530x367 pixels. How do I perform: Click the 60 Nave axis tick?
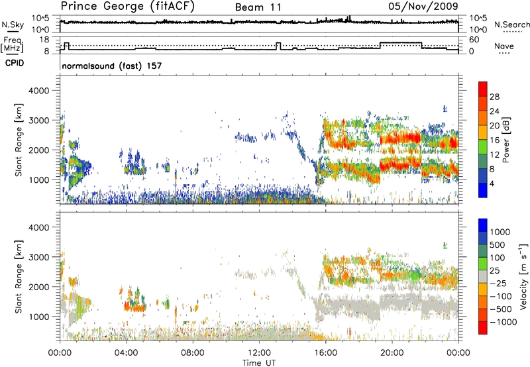pos(474,40)
